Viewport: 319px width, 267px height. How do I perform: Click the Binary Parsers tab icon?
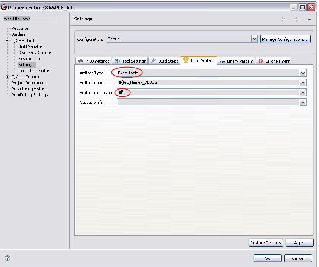(222, 61)
